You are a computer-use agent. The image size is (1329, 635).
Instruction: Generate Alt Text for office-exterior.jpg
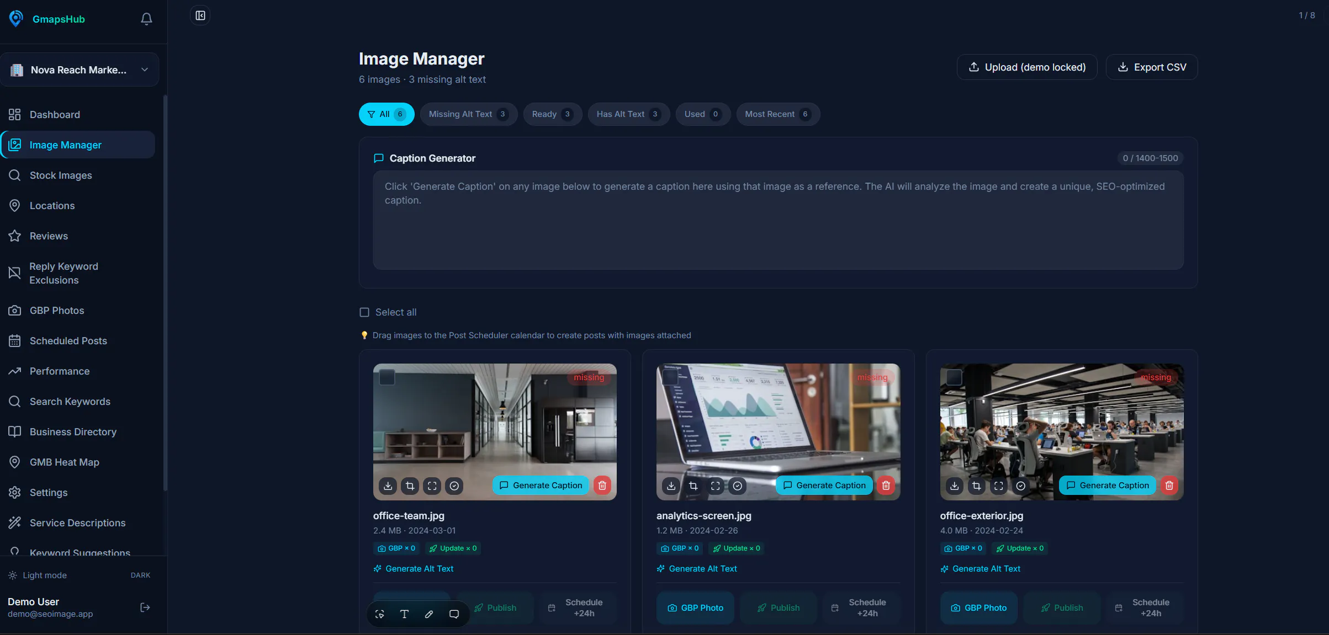tap(980, 569)
